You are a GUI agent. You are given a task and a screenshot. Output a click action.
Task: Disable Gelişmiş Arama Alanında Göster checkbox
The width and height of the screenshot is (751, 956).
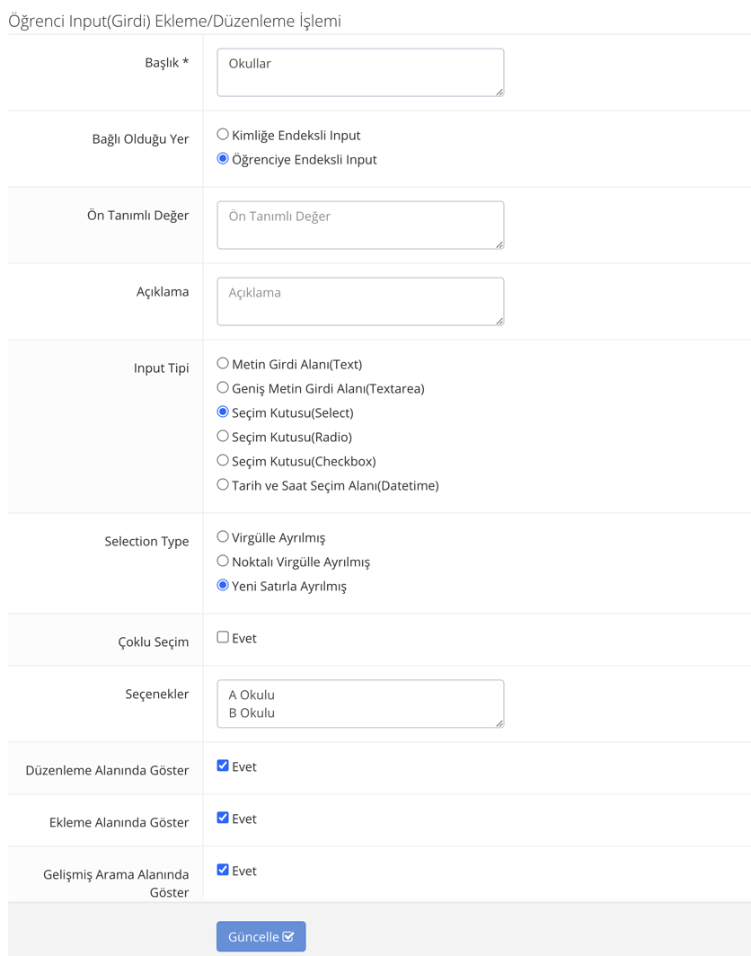[x=223, y=871]
